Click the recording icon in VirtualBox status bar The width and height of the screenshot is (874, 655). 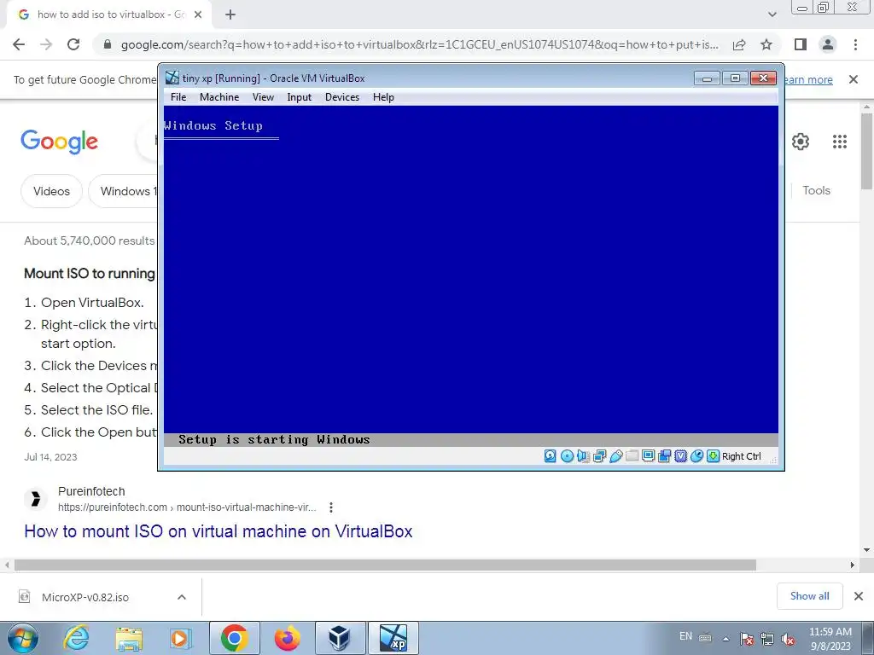(x=664, y=456)
